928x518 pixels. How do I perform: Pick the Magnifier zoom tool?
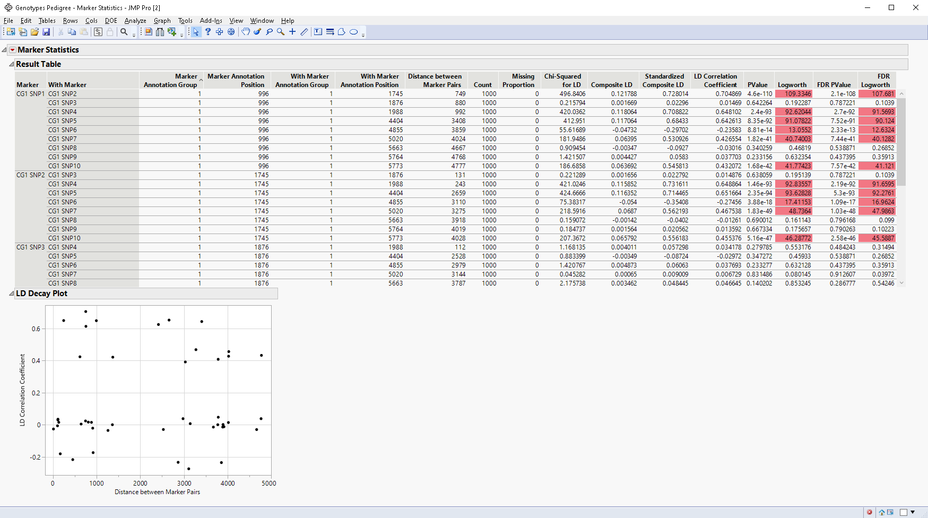[x=281, y=32]
